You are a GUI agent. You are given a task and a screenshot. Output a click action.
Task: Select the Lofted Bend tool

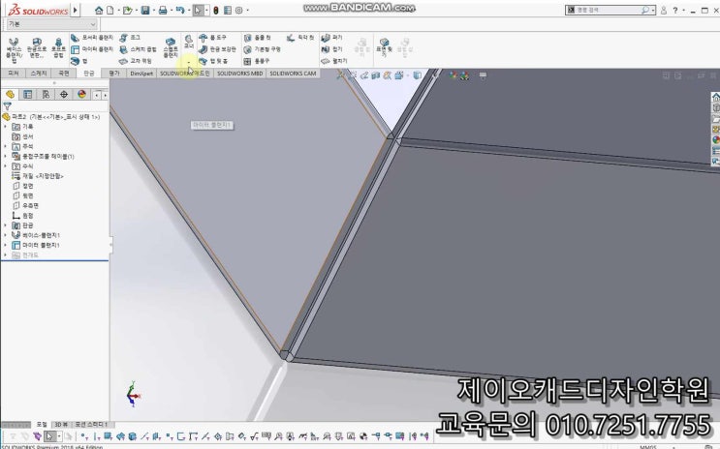pyautogui.click(x=58, y=48)
